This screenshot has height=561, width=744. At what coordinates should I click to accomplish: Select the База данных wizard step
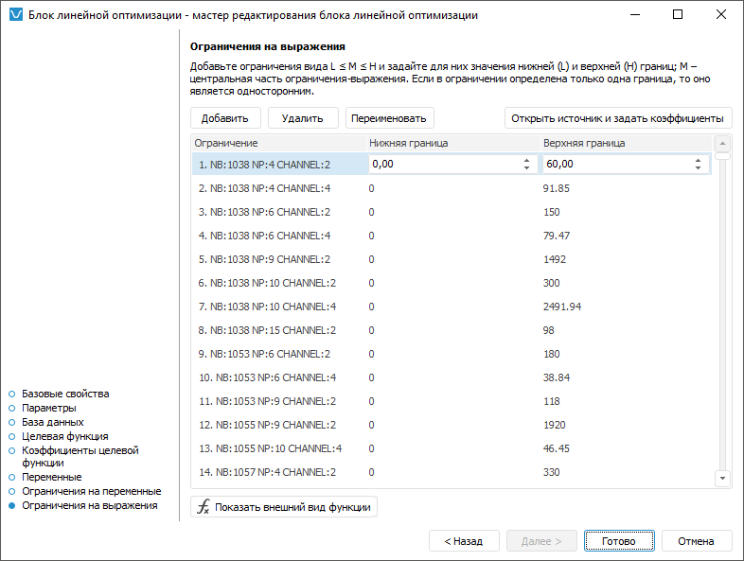[x=52, y=422]
